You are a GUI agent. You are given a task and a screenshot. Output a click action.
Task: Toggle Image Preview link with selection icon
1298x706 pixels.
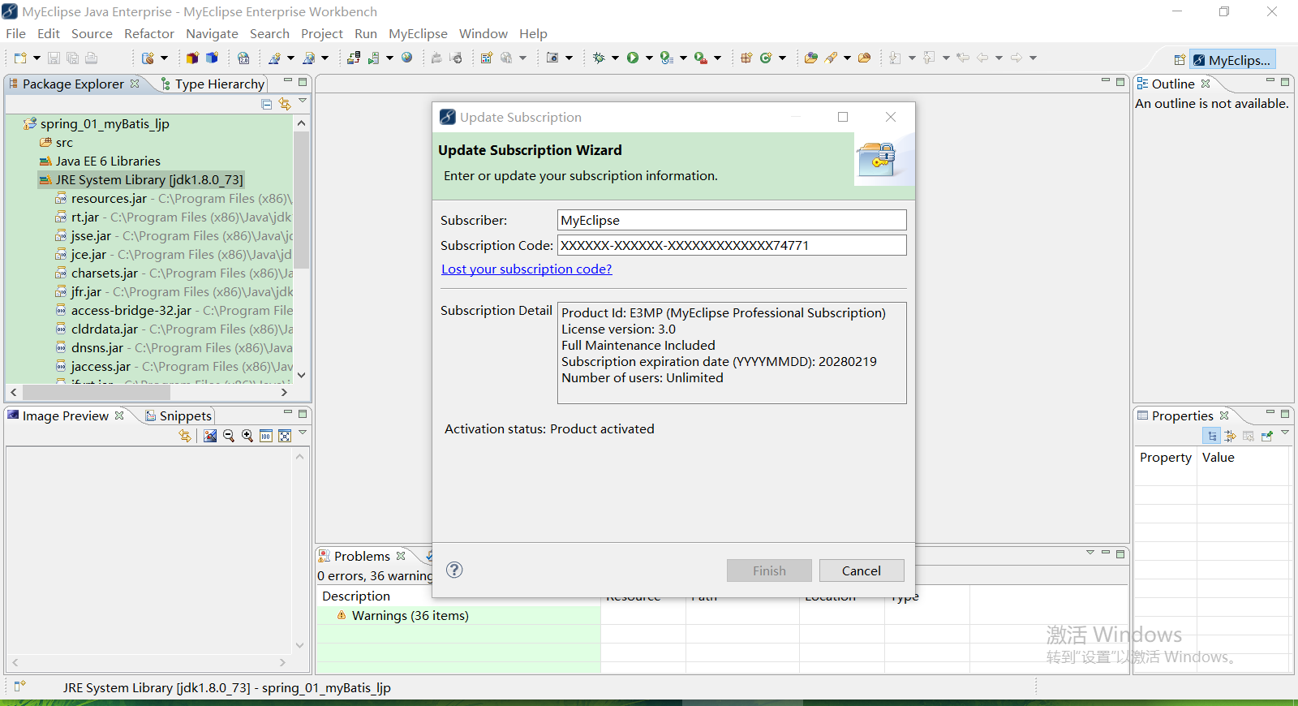tap(185, 436)
